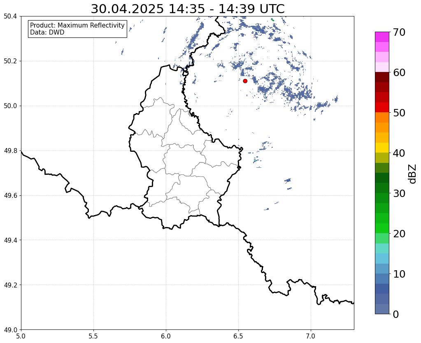Click the latitude label 50.2
421x343 pixels.
point(10,61)
